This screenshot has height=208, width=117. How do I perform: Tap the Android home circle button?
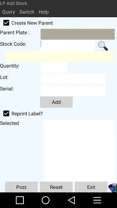tap(45, 200)
